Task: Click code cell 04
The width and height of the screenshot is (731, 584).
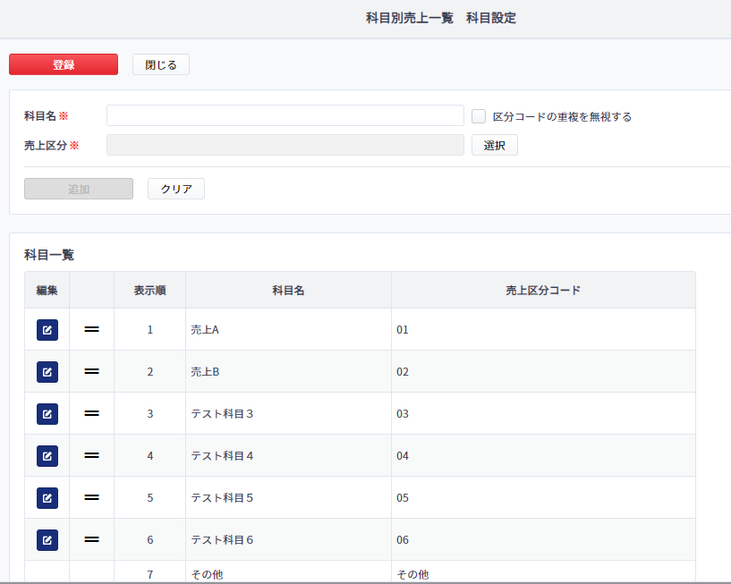Action: point(543,455)
